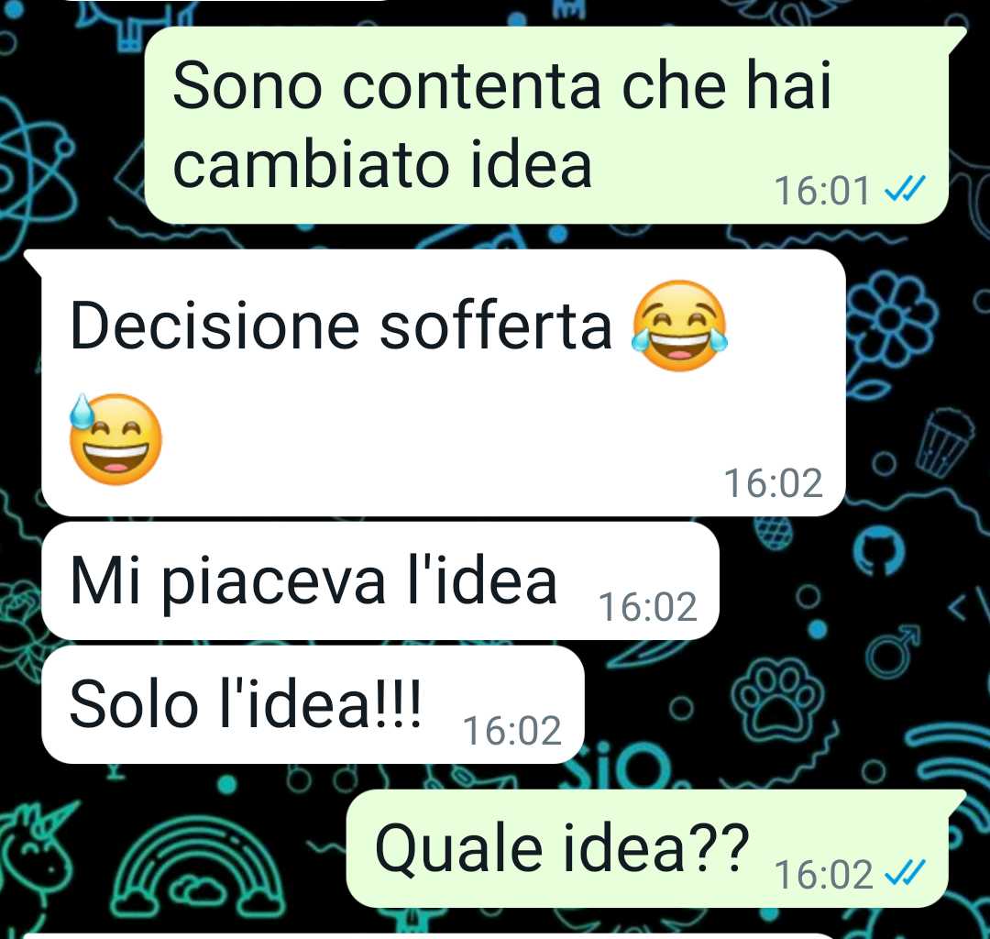Tap the 16:02 timestamp on 'Decisione sofferta'
This screenshot has width=990, height=939.
(774, 483)
